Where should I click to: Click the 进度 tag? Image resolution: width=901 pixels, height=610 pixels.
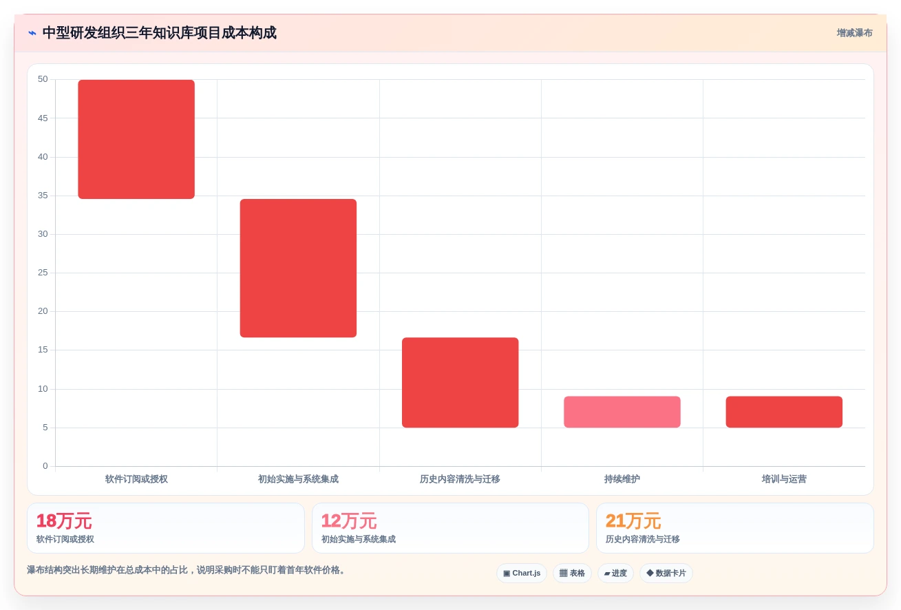pyautogui.click(x=615, y=573)
